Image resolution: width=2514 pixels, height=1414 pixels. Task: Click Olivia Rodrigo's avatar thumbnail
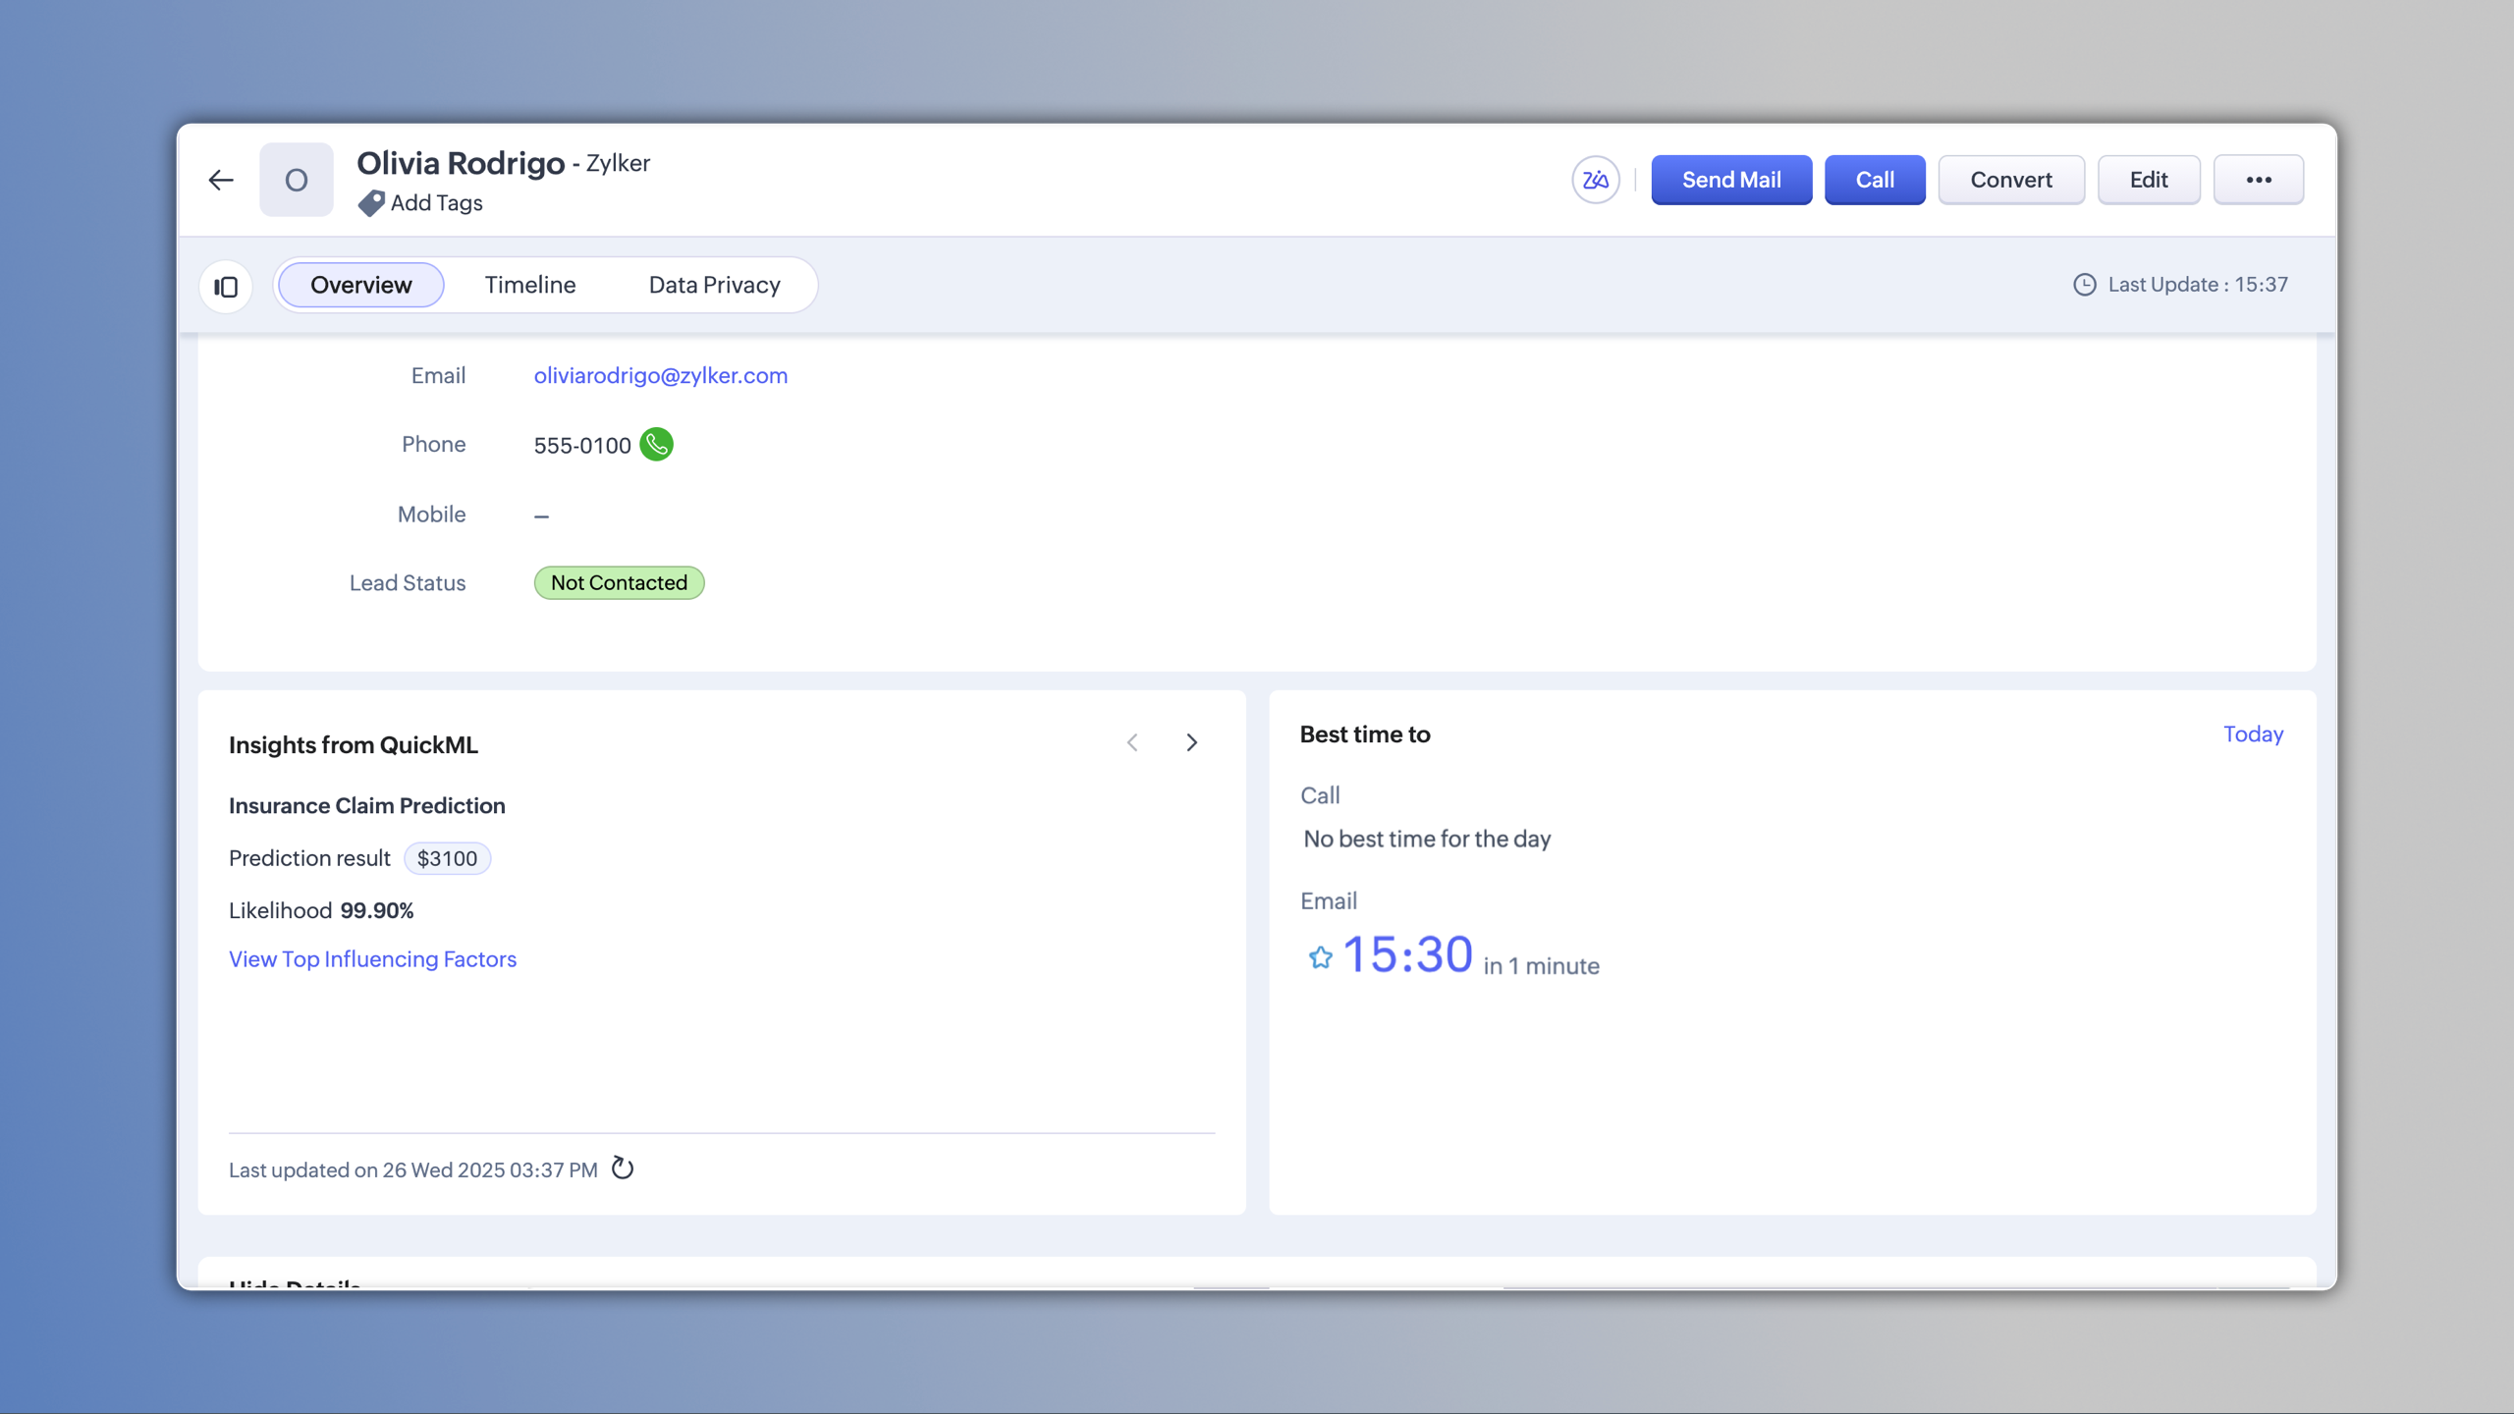296,180
